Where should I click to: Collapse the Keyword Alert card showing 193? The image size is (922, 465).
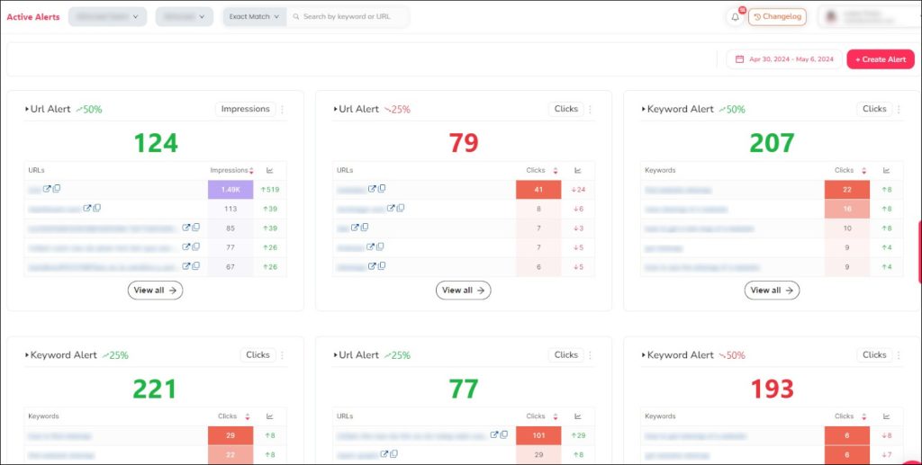[x=643, y=355]
